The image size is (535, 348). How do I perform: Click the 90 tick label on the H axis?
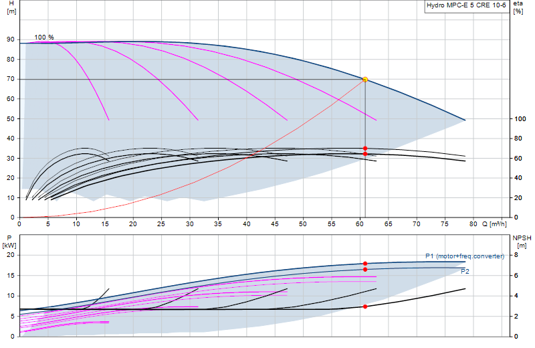pyautogui.click(x=11, y=39)
